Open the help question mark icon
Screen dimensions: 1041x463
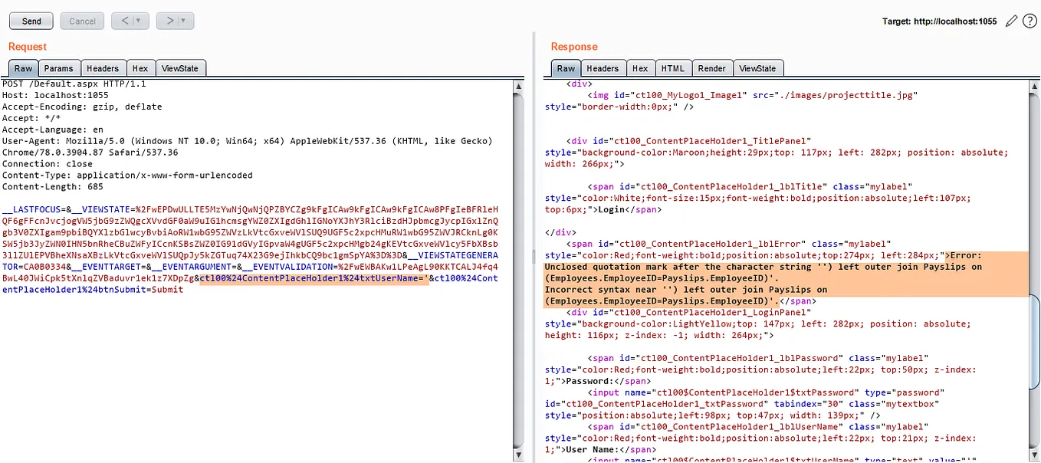1028,21
